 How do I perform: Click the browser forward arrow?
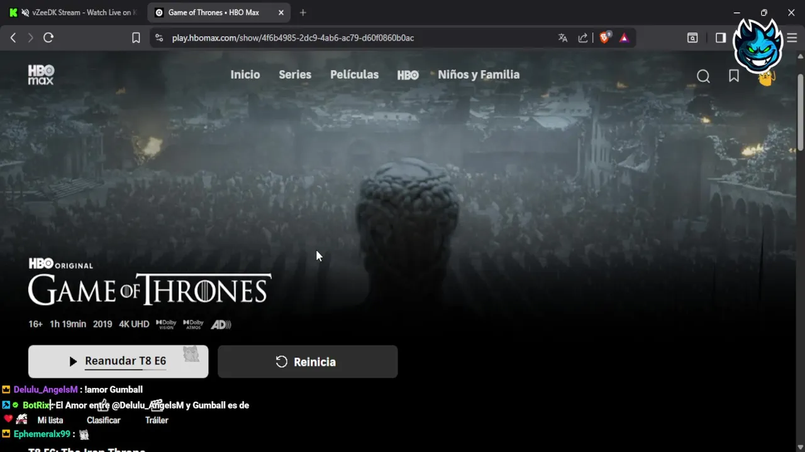pyautogui.click(x=30, y=38)
